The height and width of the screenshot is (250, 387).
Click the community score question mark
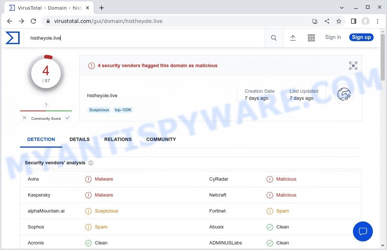tap(46, 105)
